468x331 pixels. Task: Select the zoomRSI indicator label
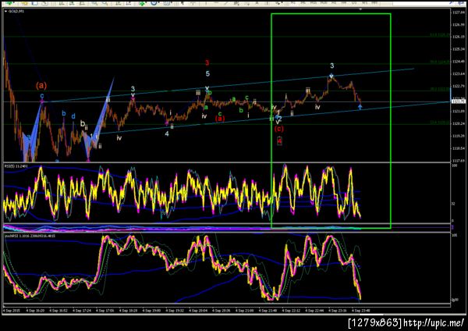30,236
